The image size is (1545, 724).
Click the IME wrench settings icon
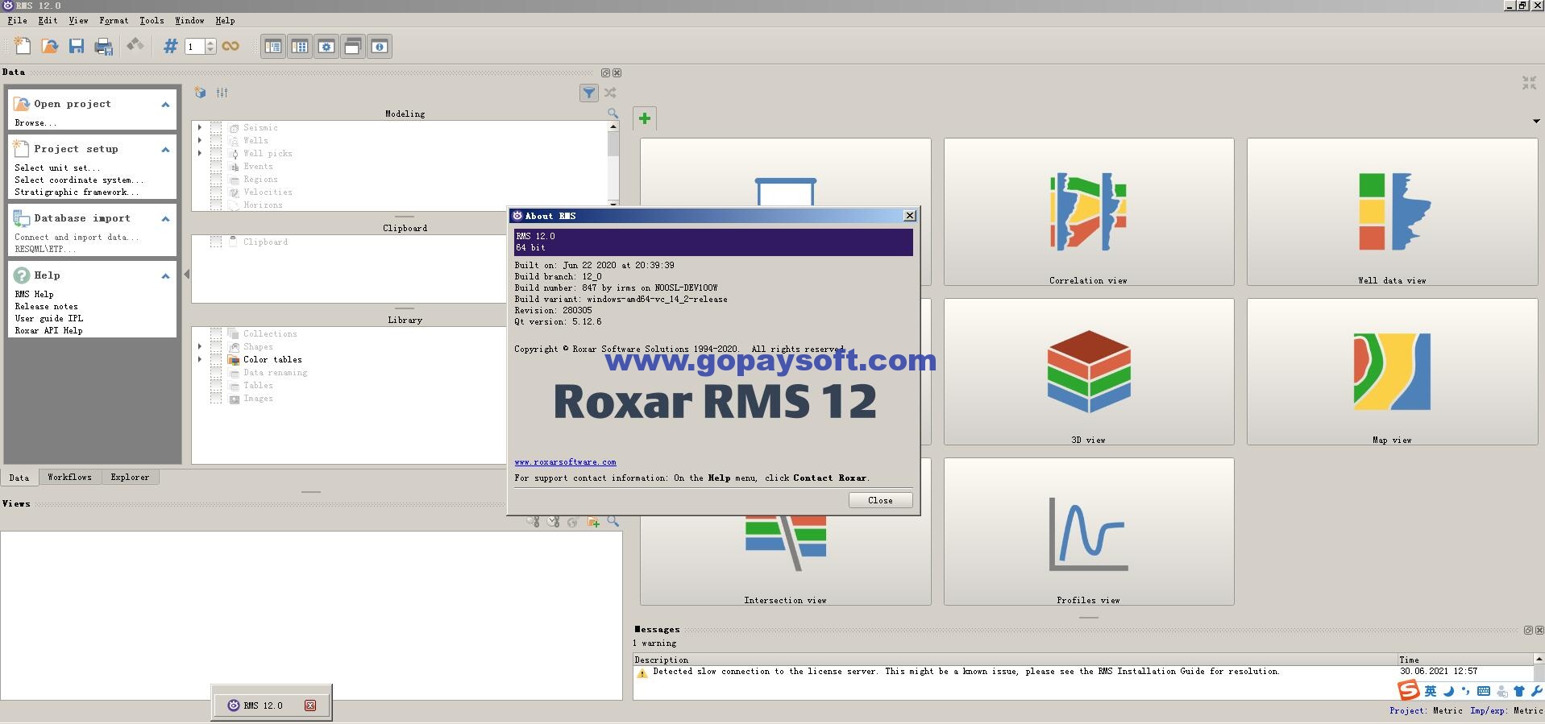pyautogui.click(x=1536, y=691)
